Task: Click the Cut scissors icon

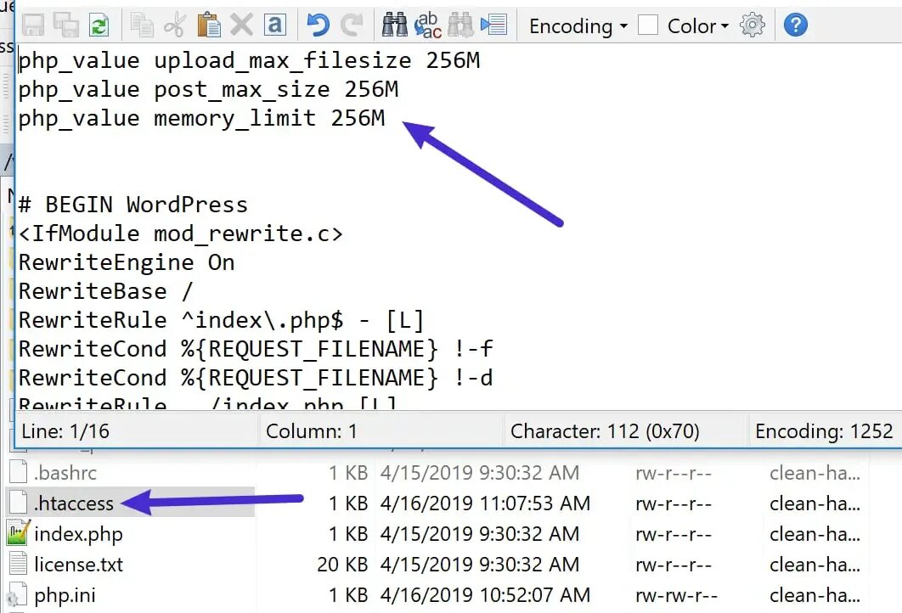Action: [x=175, y=25]
